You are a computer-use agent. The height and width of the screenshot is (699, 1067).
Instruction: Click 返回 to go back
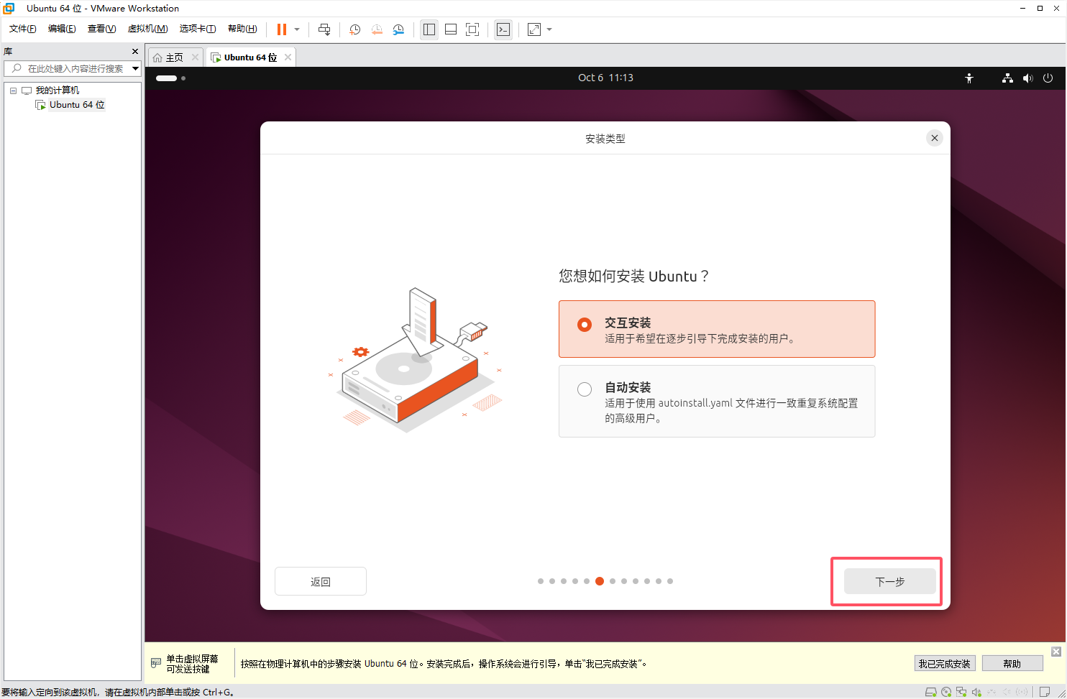pyautogui.click(x=321, y=581)
